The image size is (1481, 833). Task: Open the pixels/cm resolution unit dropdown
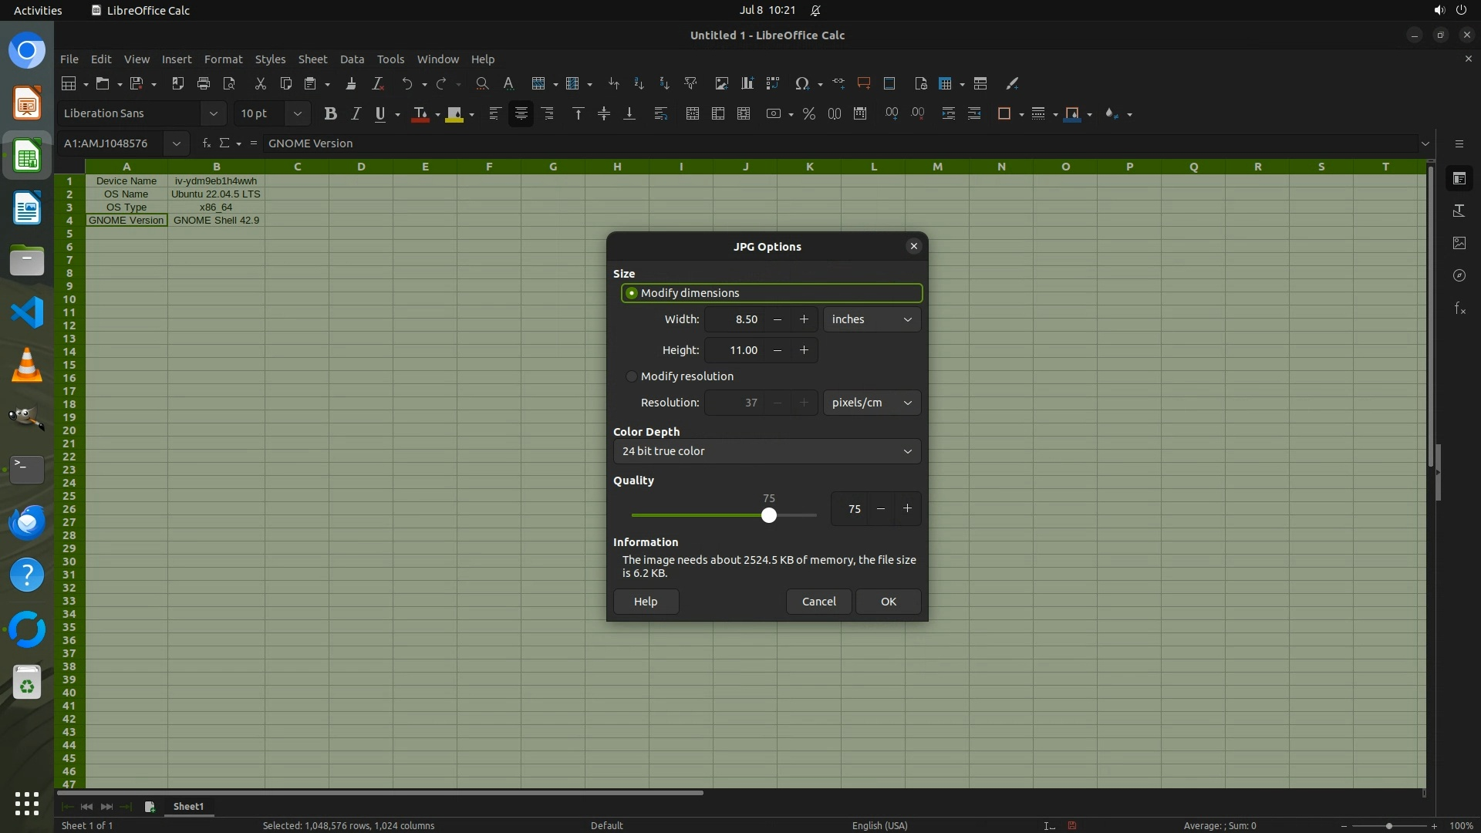(872, 403)
